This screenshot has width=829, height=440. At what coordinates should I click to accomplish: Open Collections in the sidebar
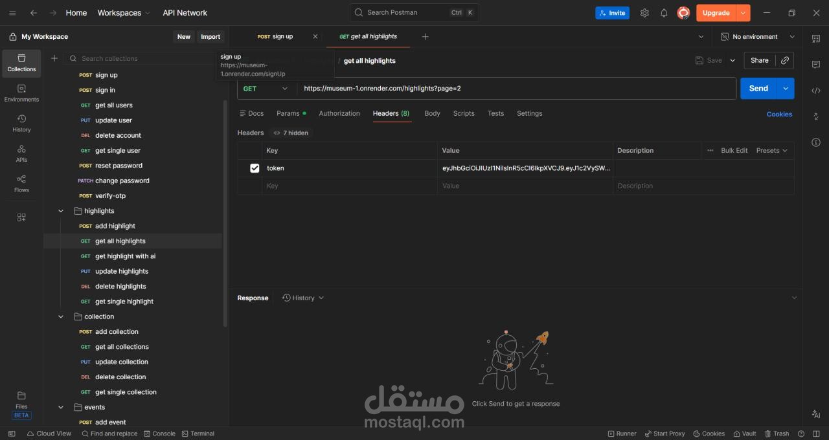click(x=21, y=63)
